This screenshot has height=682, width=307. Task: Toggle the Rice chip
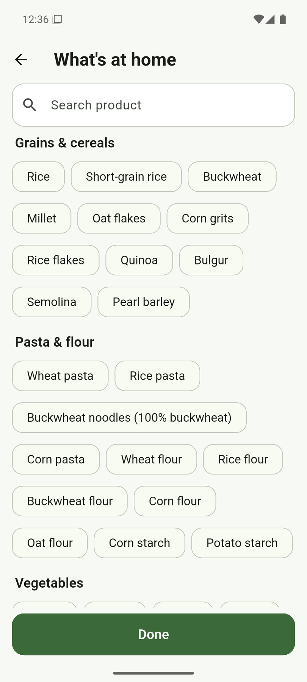[38, 177]
